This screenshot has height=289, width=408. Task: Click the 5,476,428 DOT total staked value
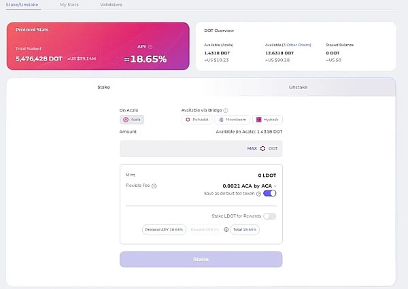pyautogui.click(x=39, y=58)
